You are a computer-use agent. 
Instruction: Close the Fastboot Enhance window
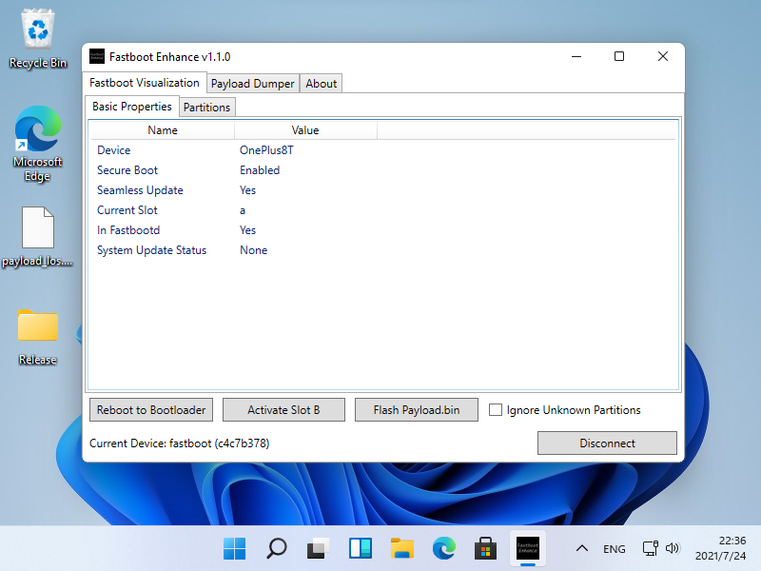662,56
